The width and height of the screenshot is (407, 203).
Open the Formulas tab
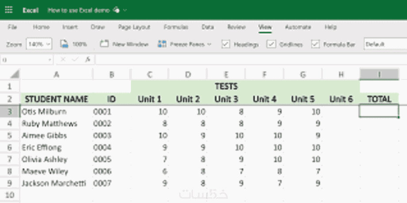(176, 27)
